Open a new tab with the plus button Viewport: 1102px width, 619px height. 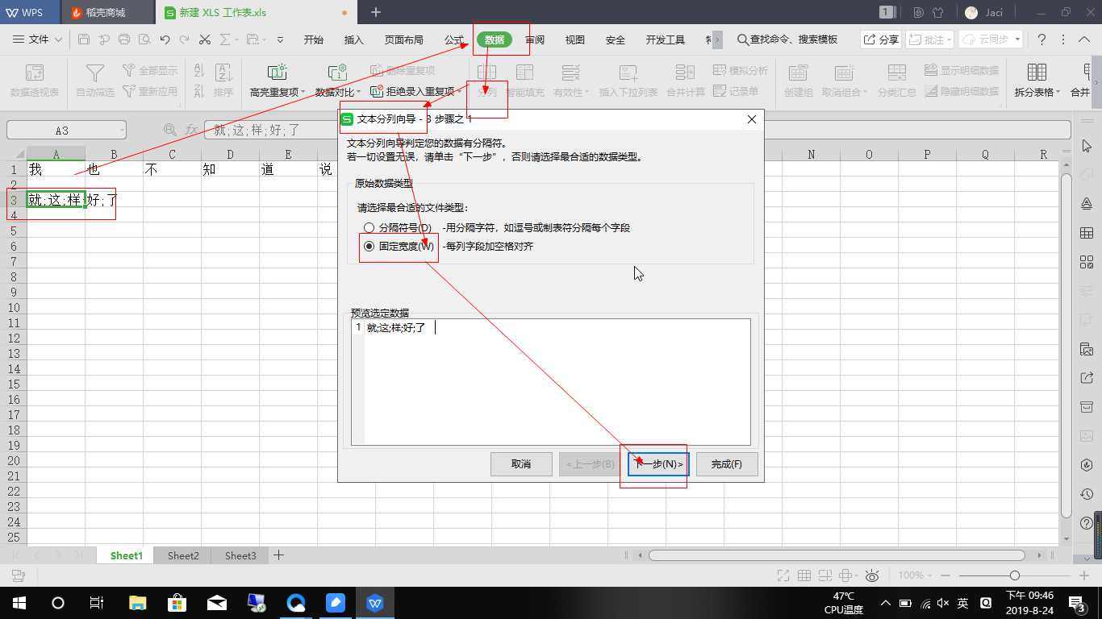(376, 12)
